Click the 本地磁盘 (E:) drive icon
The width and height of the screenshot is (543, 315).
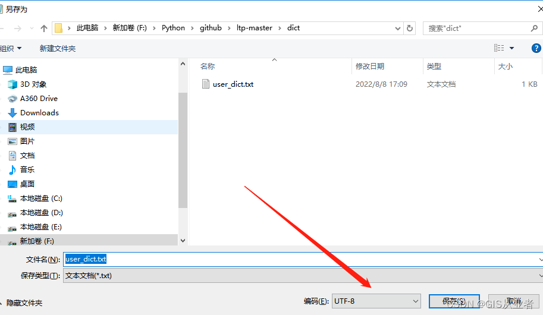coord(12,228)
